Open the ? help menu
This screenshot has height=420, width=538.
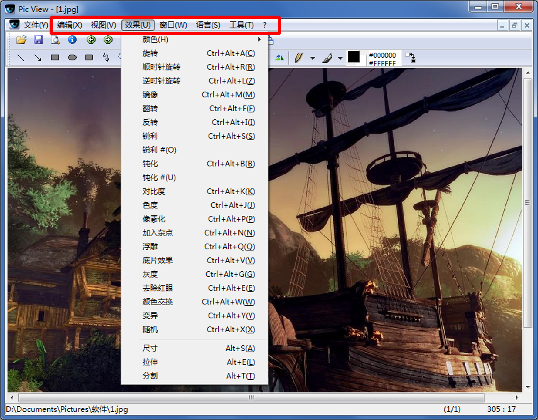coord(264,25)
